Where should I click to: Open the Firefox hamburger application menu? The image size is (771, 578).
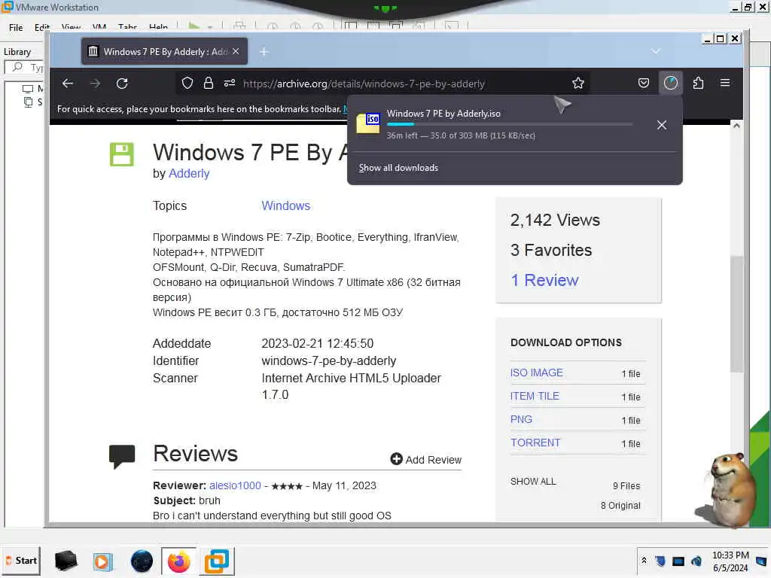[x=725, y=83]
